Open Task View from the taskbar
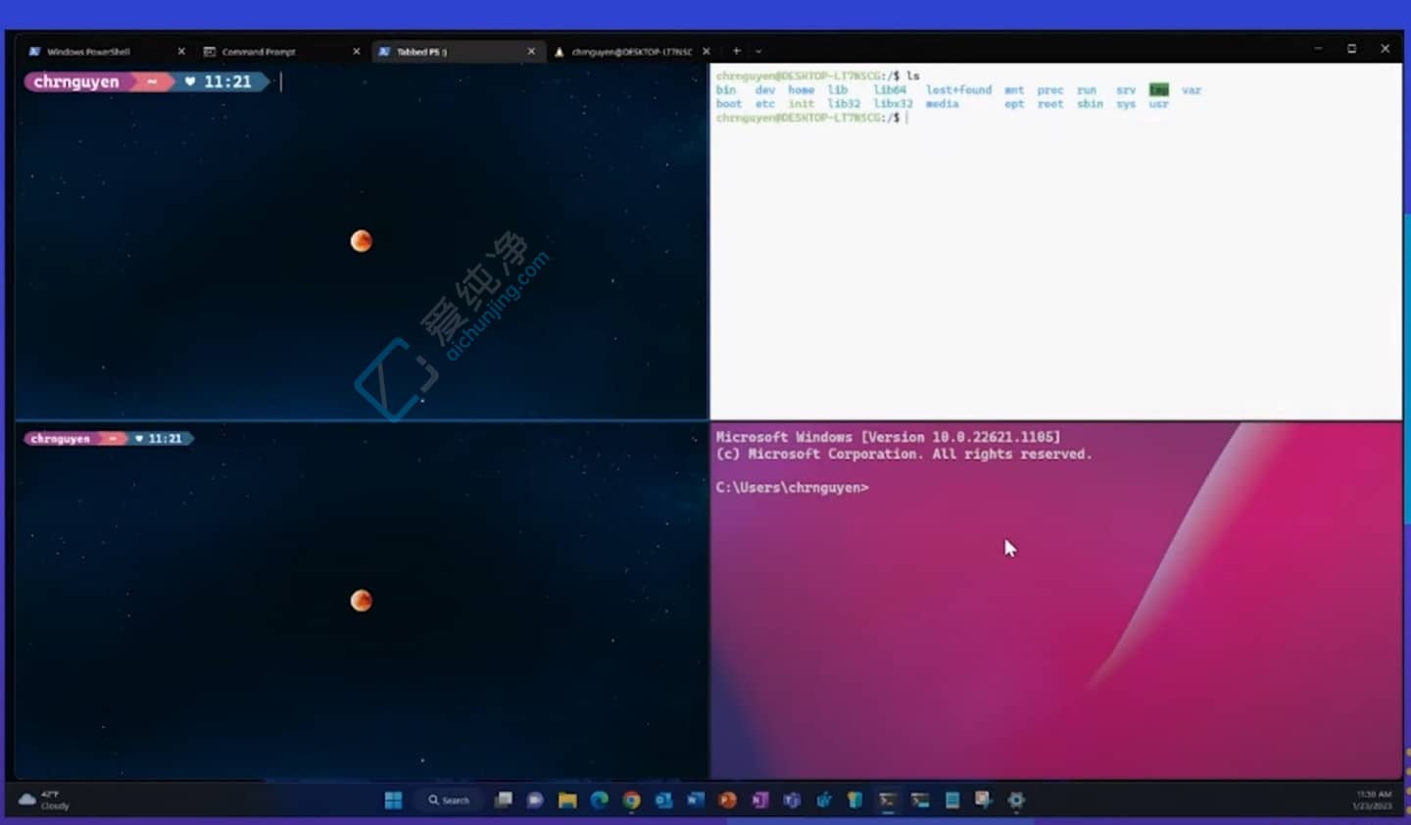The height and width of the screenshot is (825, 1411). coord(504,801)
